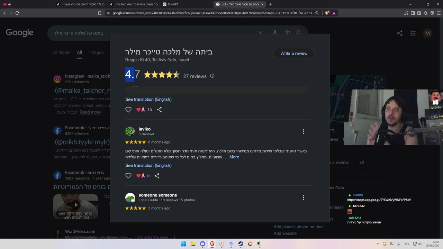Open the Brave wallet icon in toolbar
Image resolution: width=443 pixels, height=249 pixels.
tap(419, 13)
